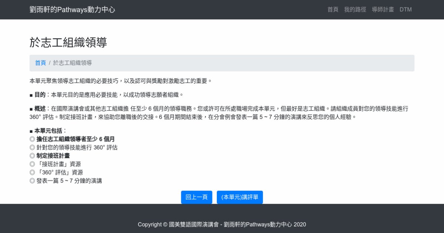The image size is (444, 233).
Task: Click the 首頁 breadcrumb link
Action: 40,63
